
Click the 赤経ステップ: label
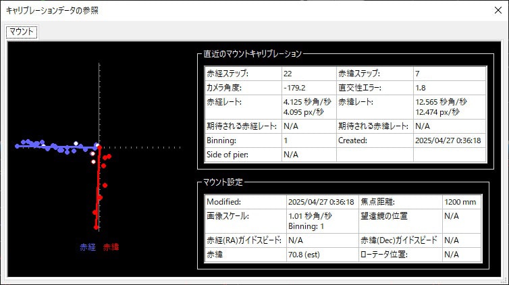[227, 74]
